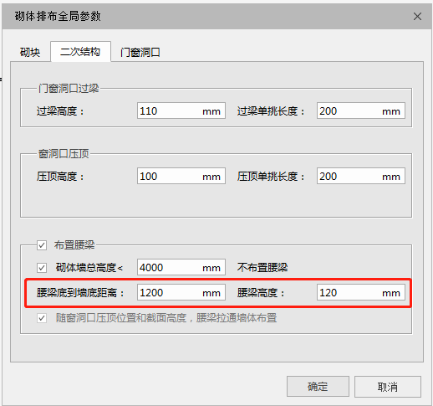Uncheck the 砌体墙总高度 checkbox
433x406 pixels.
(x=42, y=268)
